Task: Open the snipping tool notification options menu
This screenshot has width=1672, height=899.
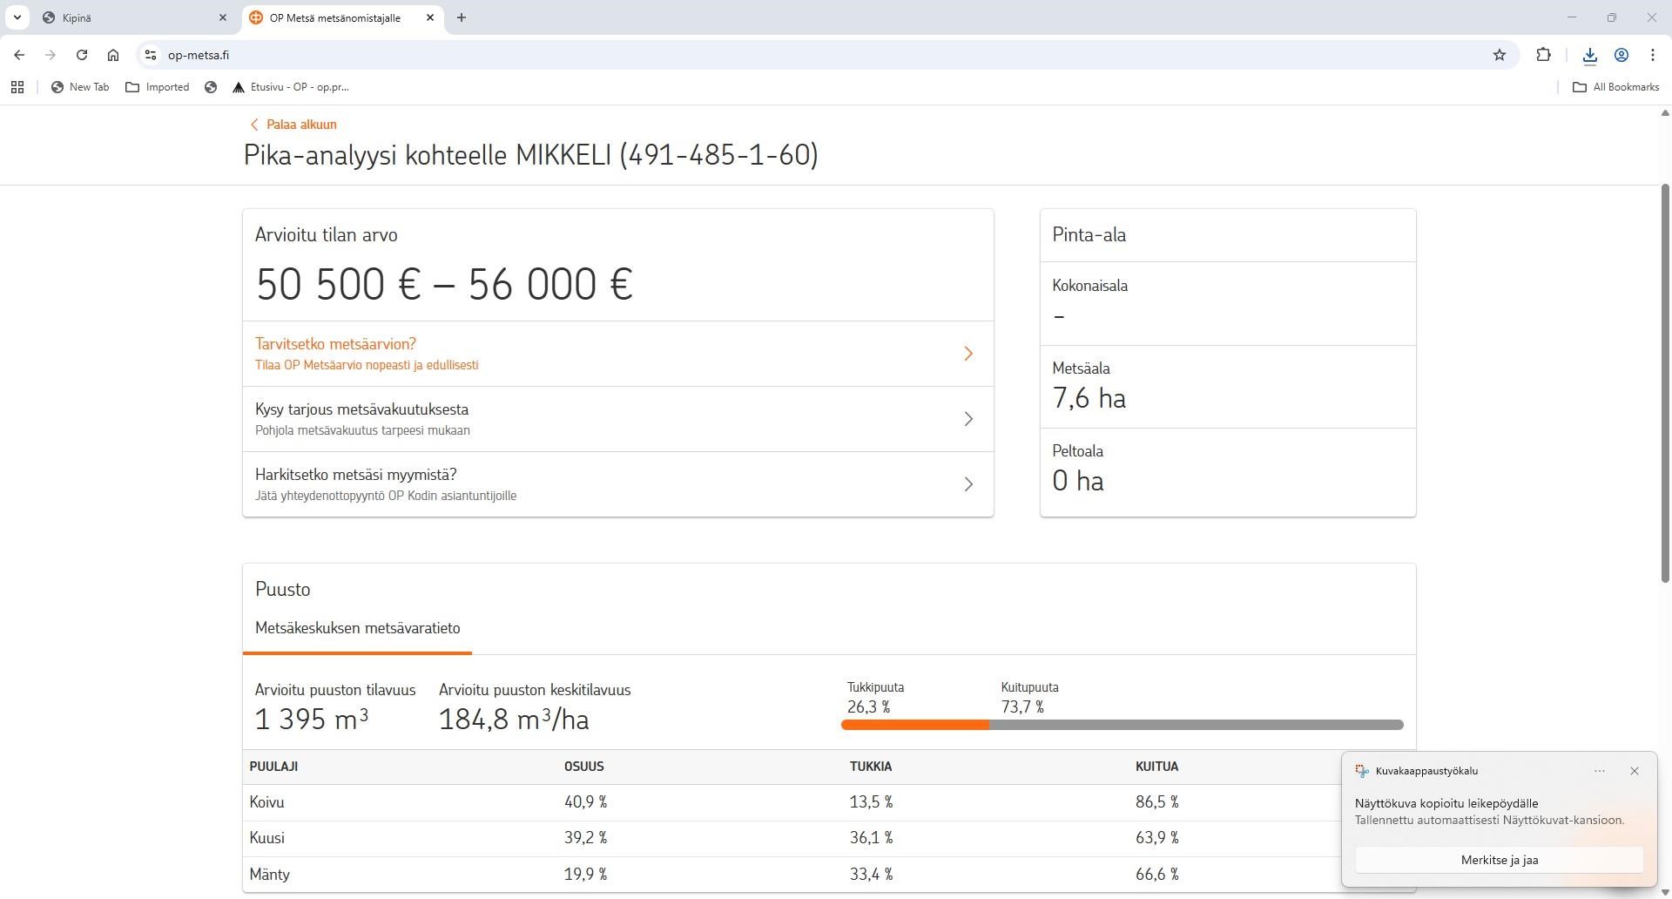Action: point(1600,771)
